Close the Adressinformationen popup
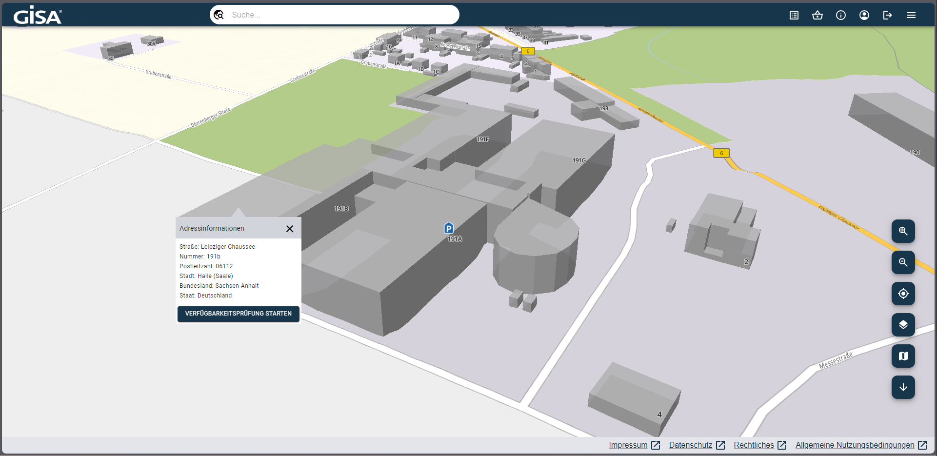 tap(290, 229)
